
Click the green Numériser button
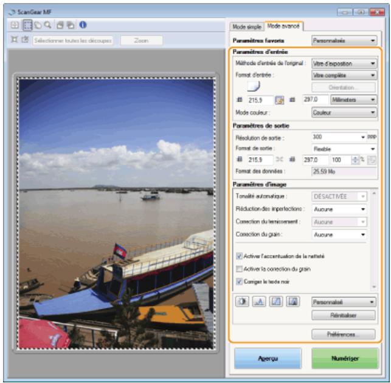click(345, 358)
